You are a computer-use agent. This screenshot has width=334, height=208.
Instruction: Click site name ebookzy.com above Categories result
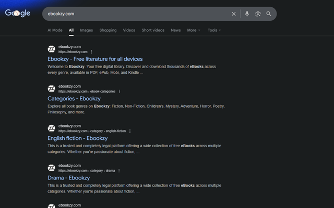pos(69,86)
